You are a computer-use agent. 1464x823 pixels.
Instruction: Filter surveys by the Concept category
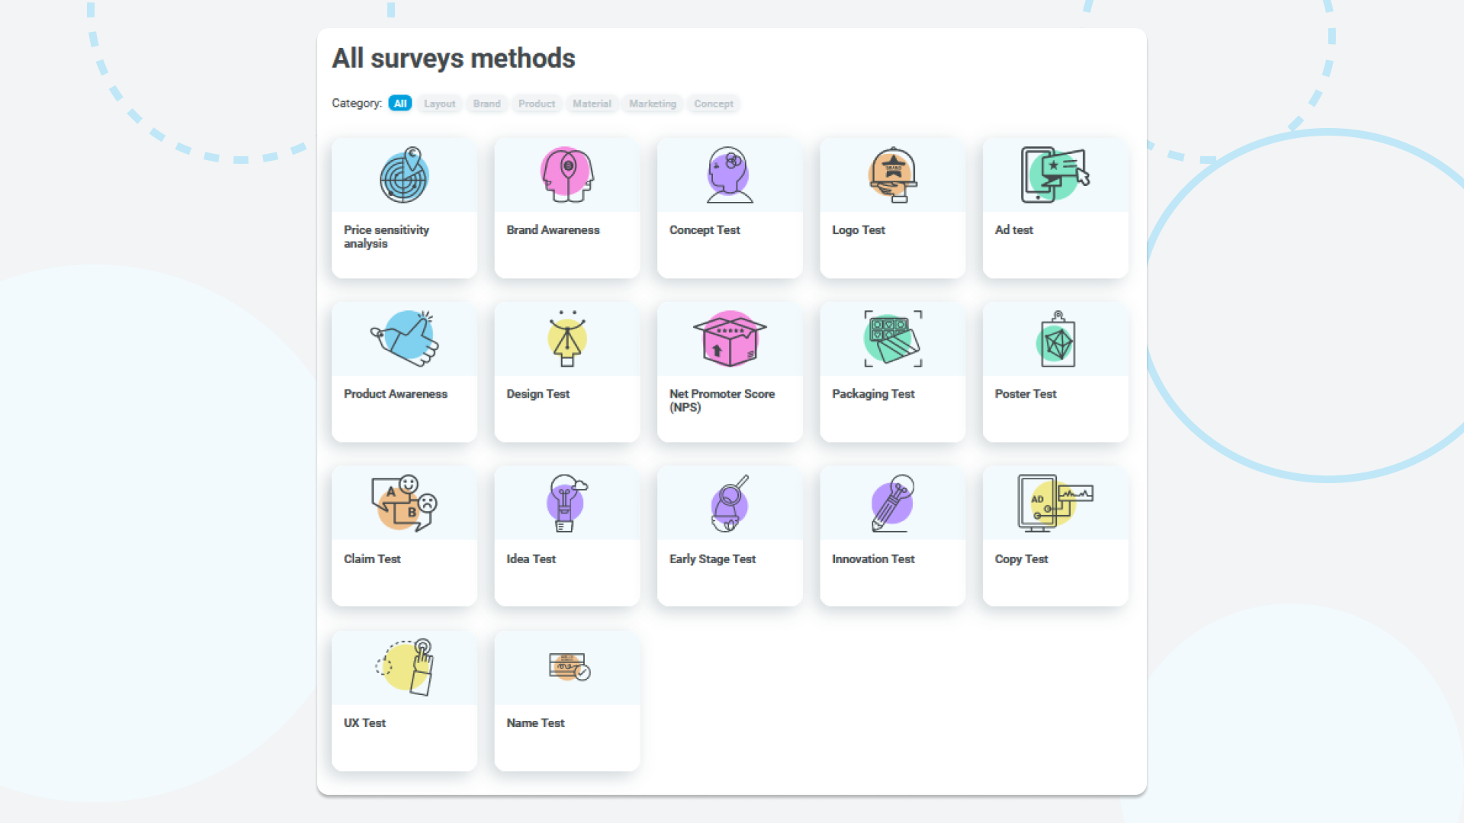[x=713, y=103]
